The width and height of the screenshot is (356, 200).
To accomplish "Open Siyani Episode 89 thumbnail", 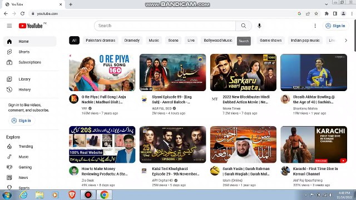I will (173, 73).
